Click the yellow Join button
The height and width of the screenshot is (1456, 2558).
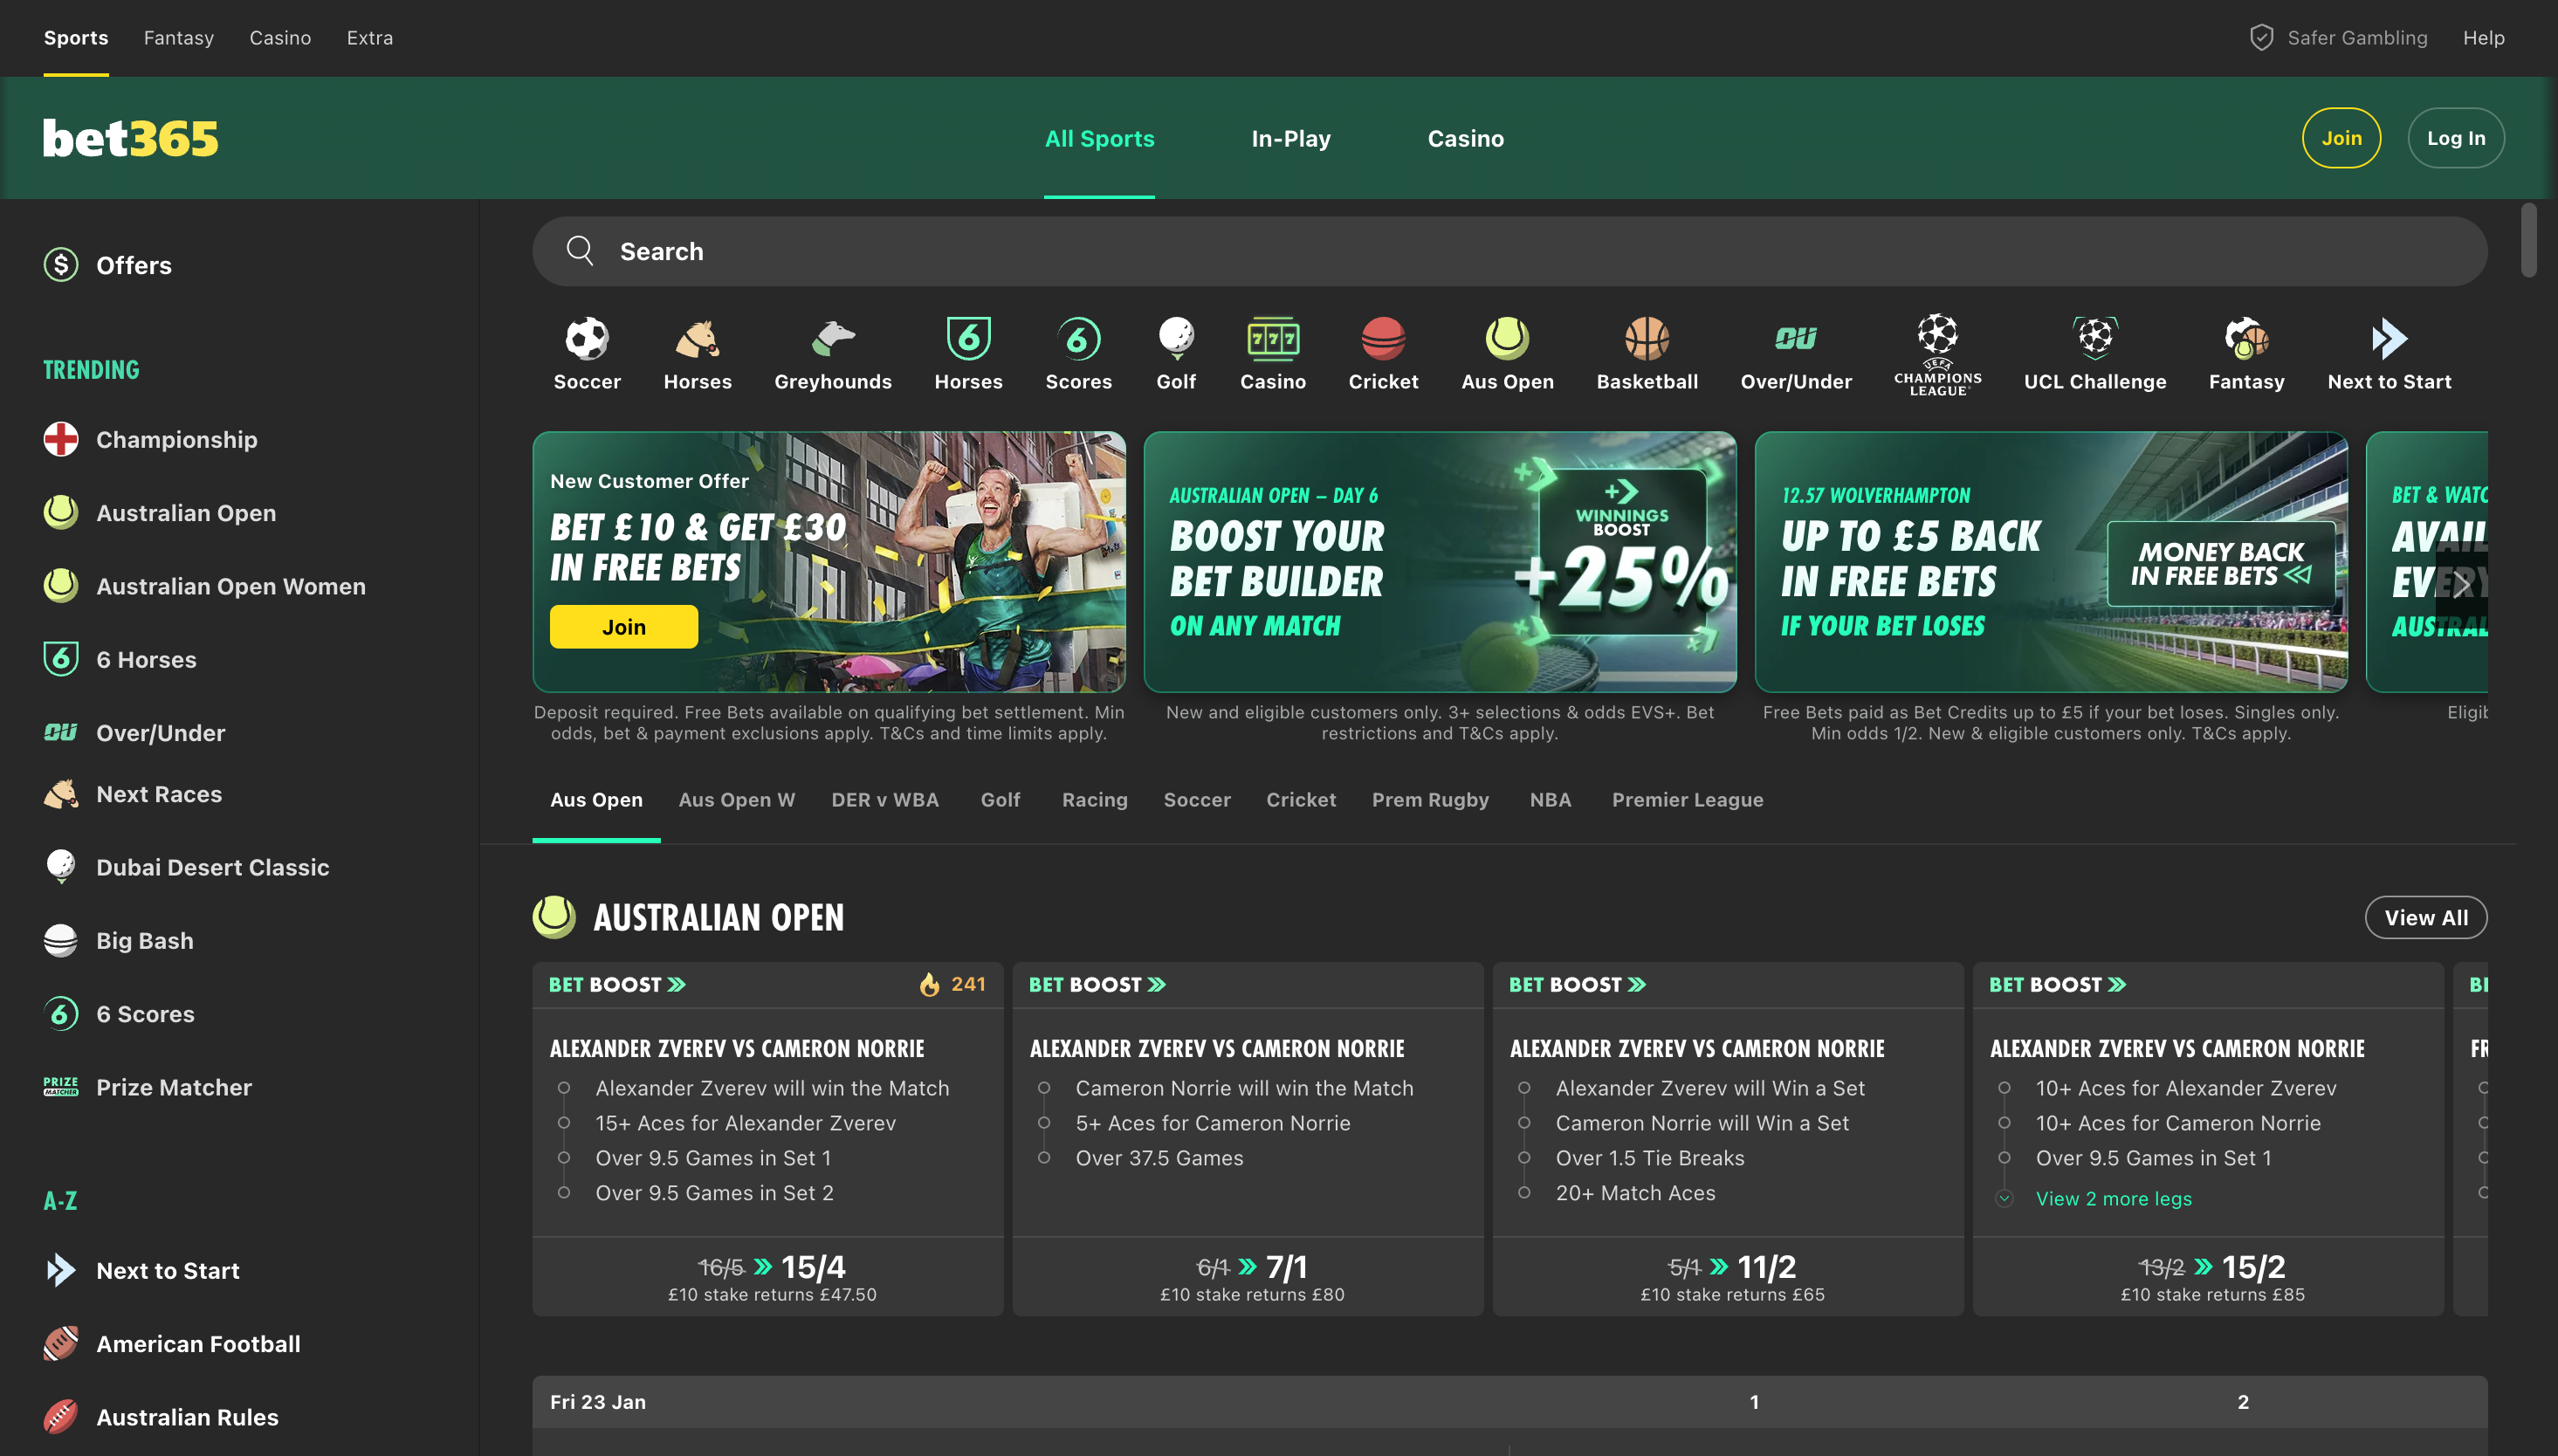pyautogui.click(x=2342, y=137)
